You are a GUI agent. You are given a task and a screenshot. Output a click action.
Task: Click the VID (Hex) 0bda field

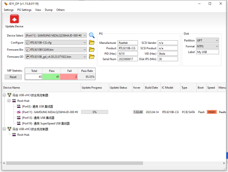click(x=168, y=54)
